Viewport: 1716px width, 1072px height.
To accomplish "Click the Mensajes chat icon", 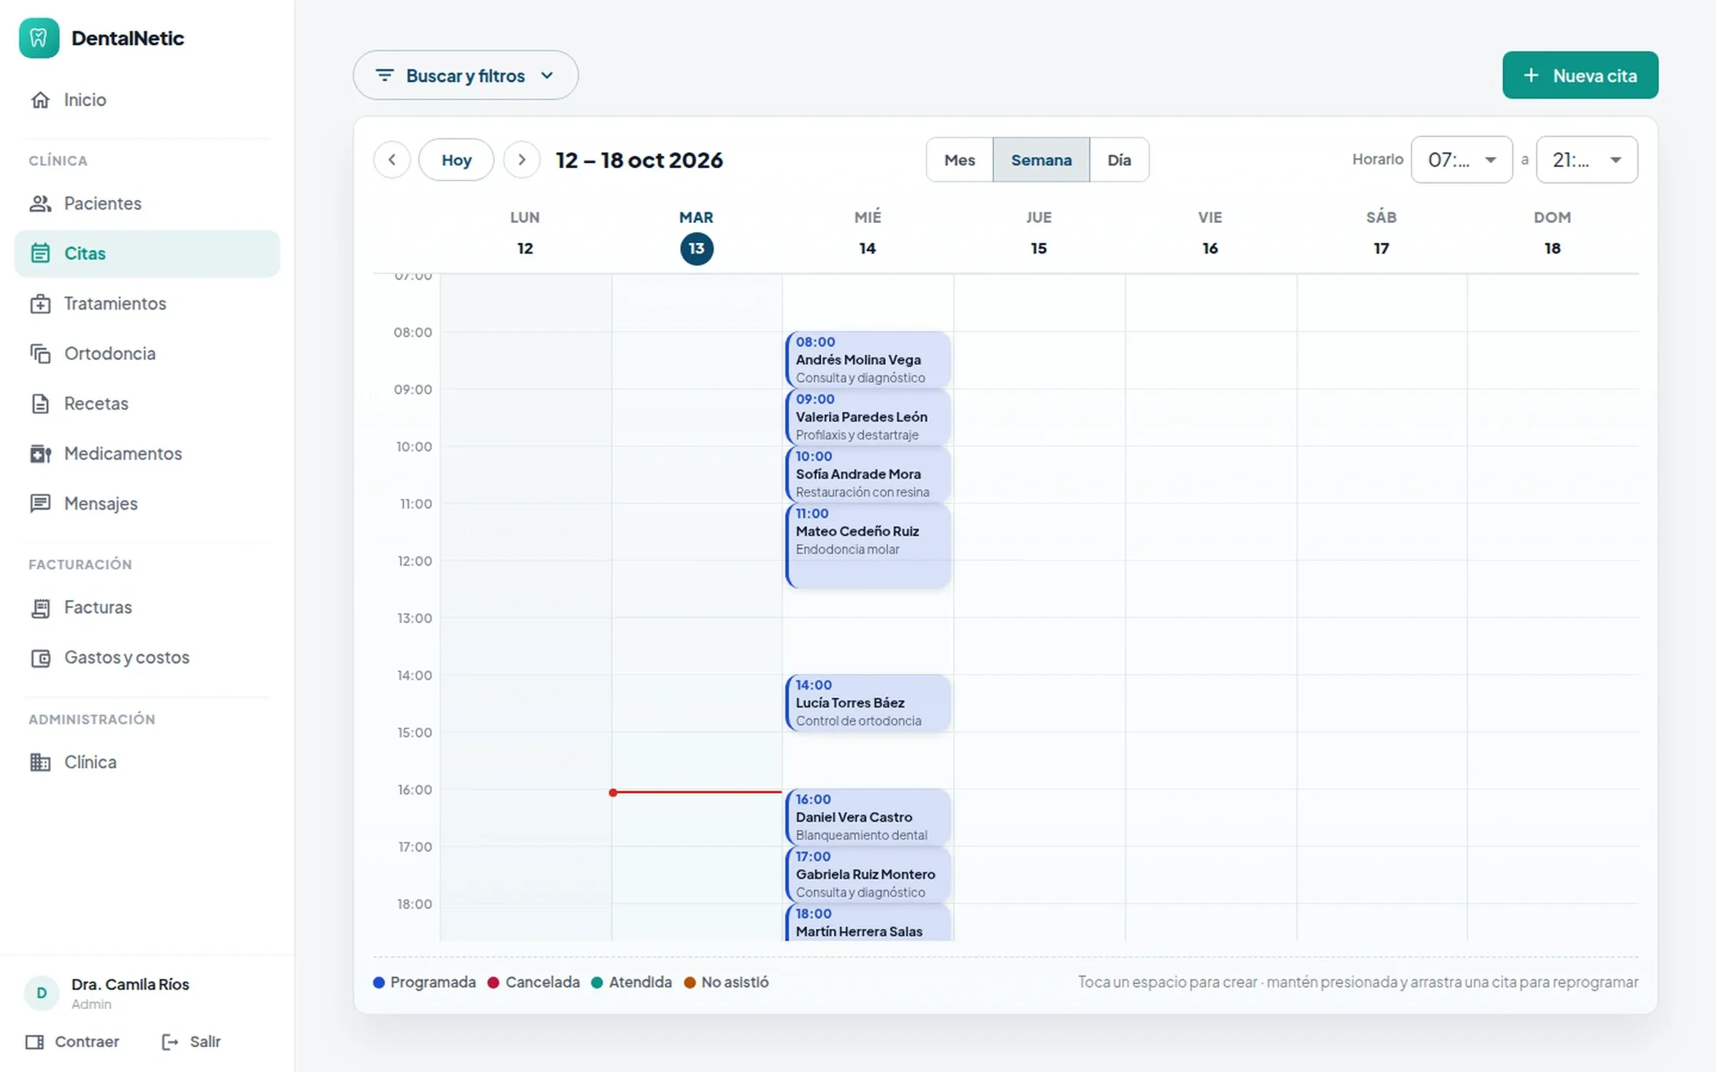I will pos(40,504).
